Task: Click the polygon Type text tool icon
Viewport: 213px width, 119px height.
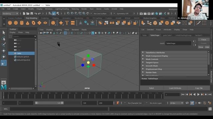Action: tap(67, 23)
